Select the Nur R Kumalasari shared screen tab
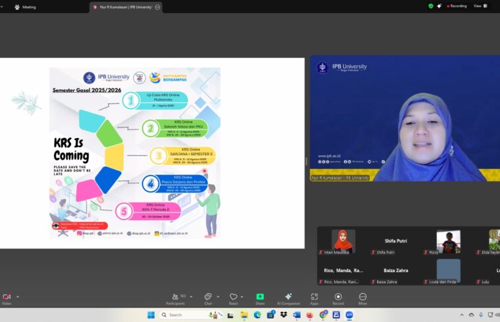The height and width of the screenshot is (322, 500). click(125, 7)
